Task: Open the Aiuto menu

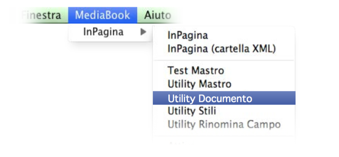Action: click(157, 15)
